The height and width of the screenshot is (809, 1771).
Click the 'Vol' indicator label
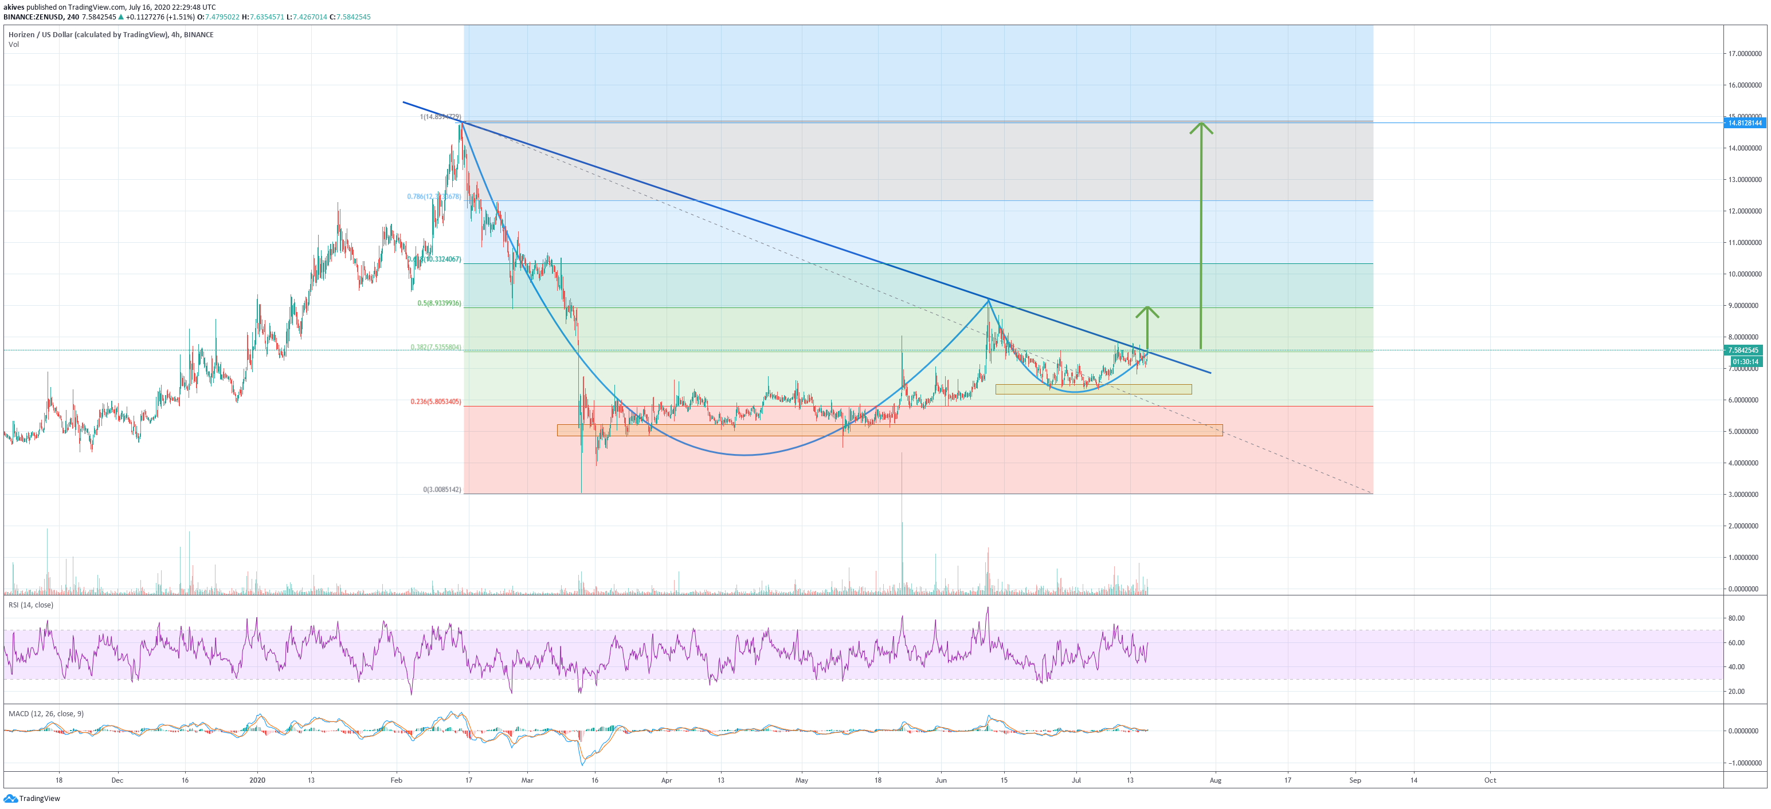tap(14, 45)
